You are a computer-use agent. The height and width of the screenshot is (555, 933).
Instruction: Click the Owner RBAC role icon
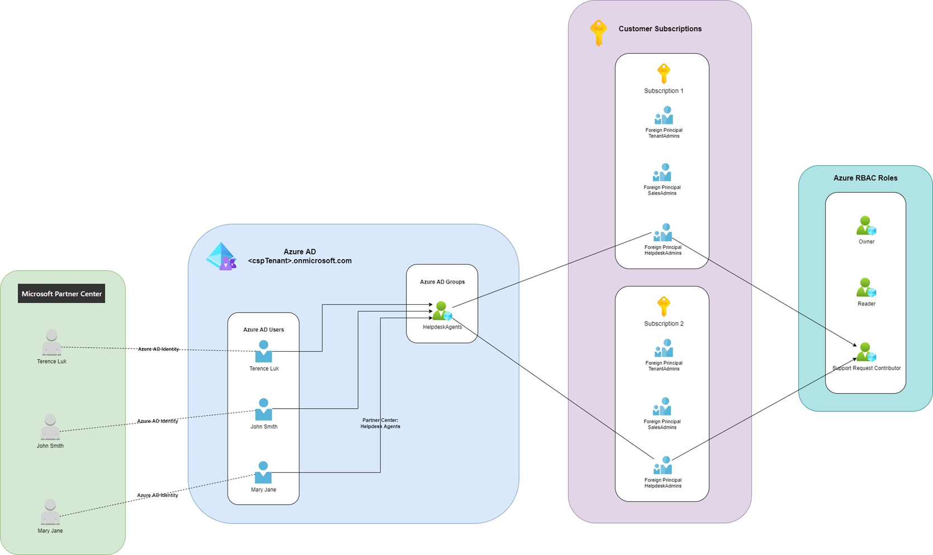[x=866, y=226]
